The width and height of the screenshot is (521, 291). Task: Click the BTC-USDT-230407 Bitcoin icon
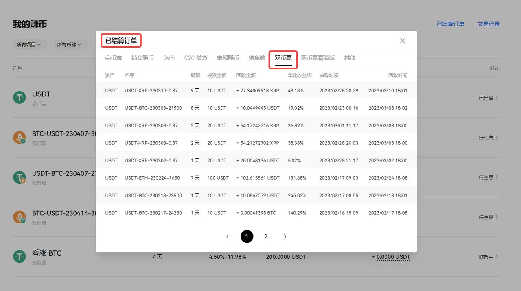(x=19, y=138)
